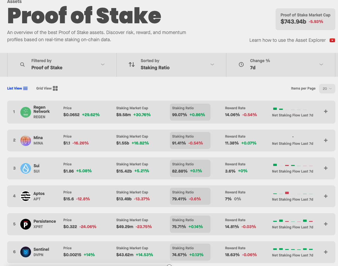
Task: Click the Proof of Stake Market Cap card
Action: [305, 19]
